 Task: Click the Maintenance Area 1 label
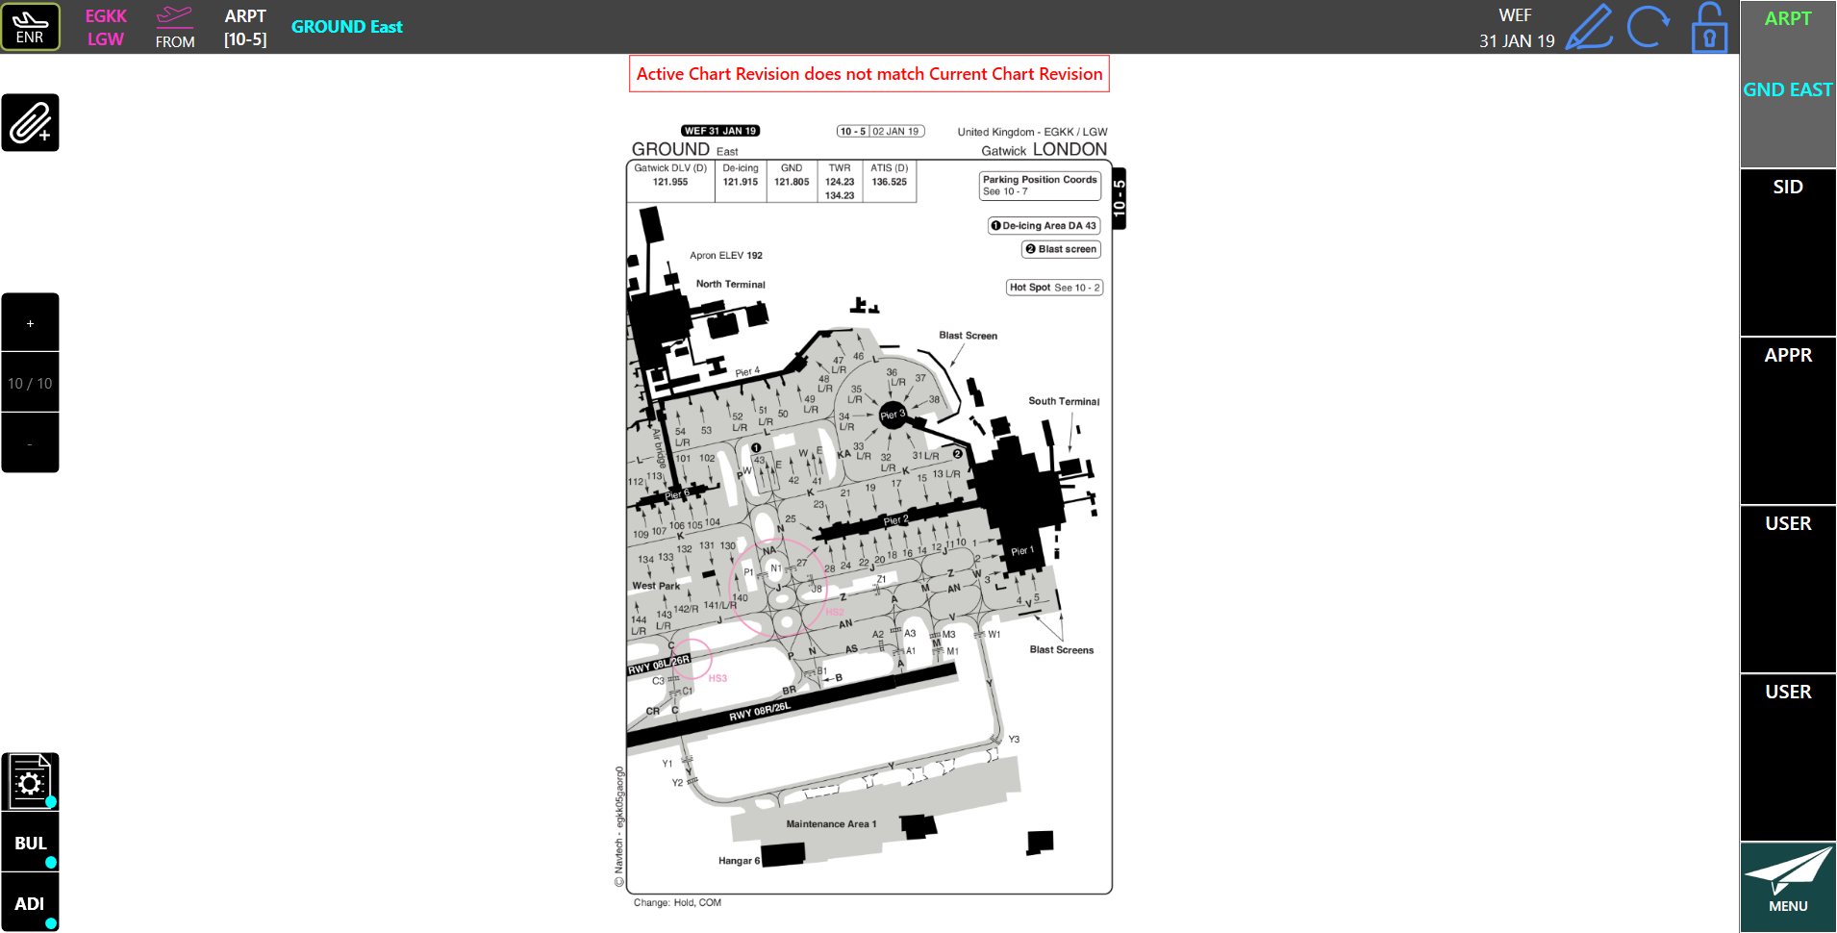(x=831, y=824)
